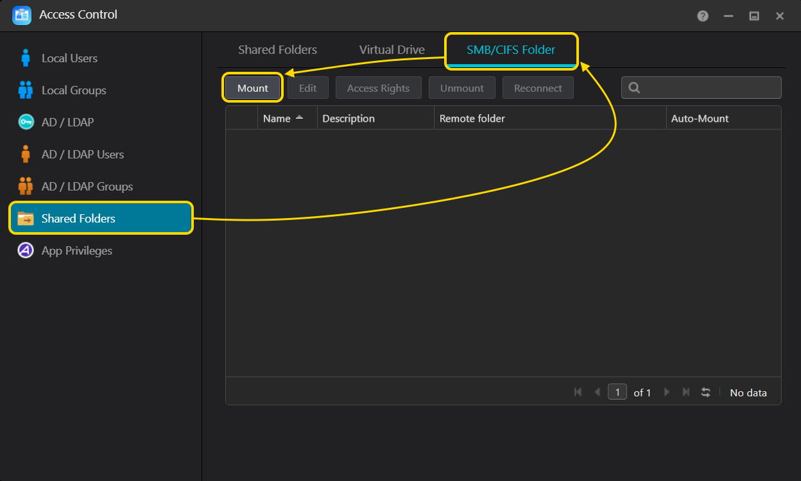Click the AD / LDAP Groups orange icon
The height and width of the screenshot is (481, 801).
pos(26,187)
